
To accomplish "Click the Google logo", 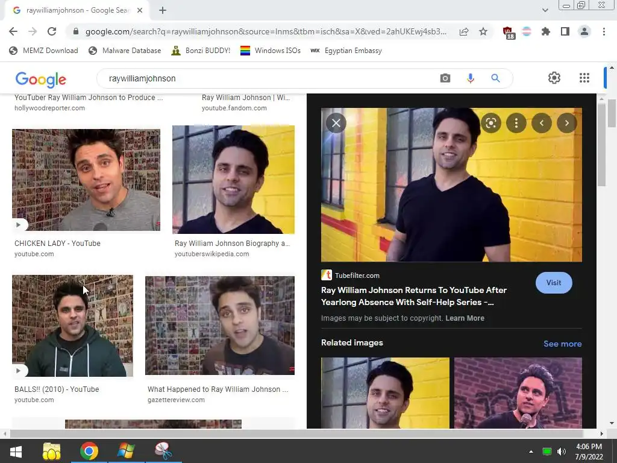I will [x=40, y=79].
